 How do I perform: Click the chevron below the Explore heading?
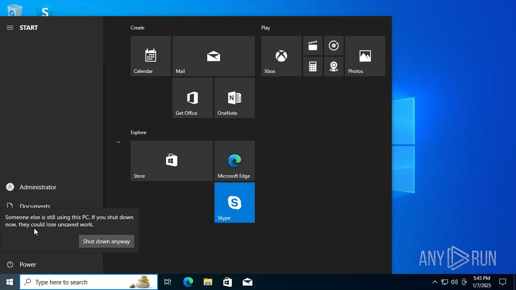point(119,142)
